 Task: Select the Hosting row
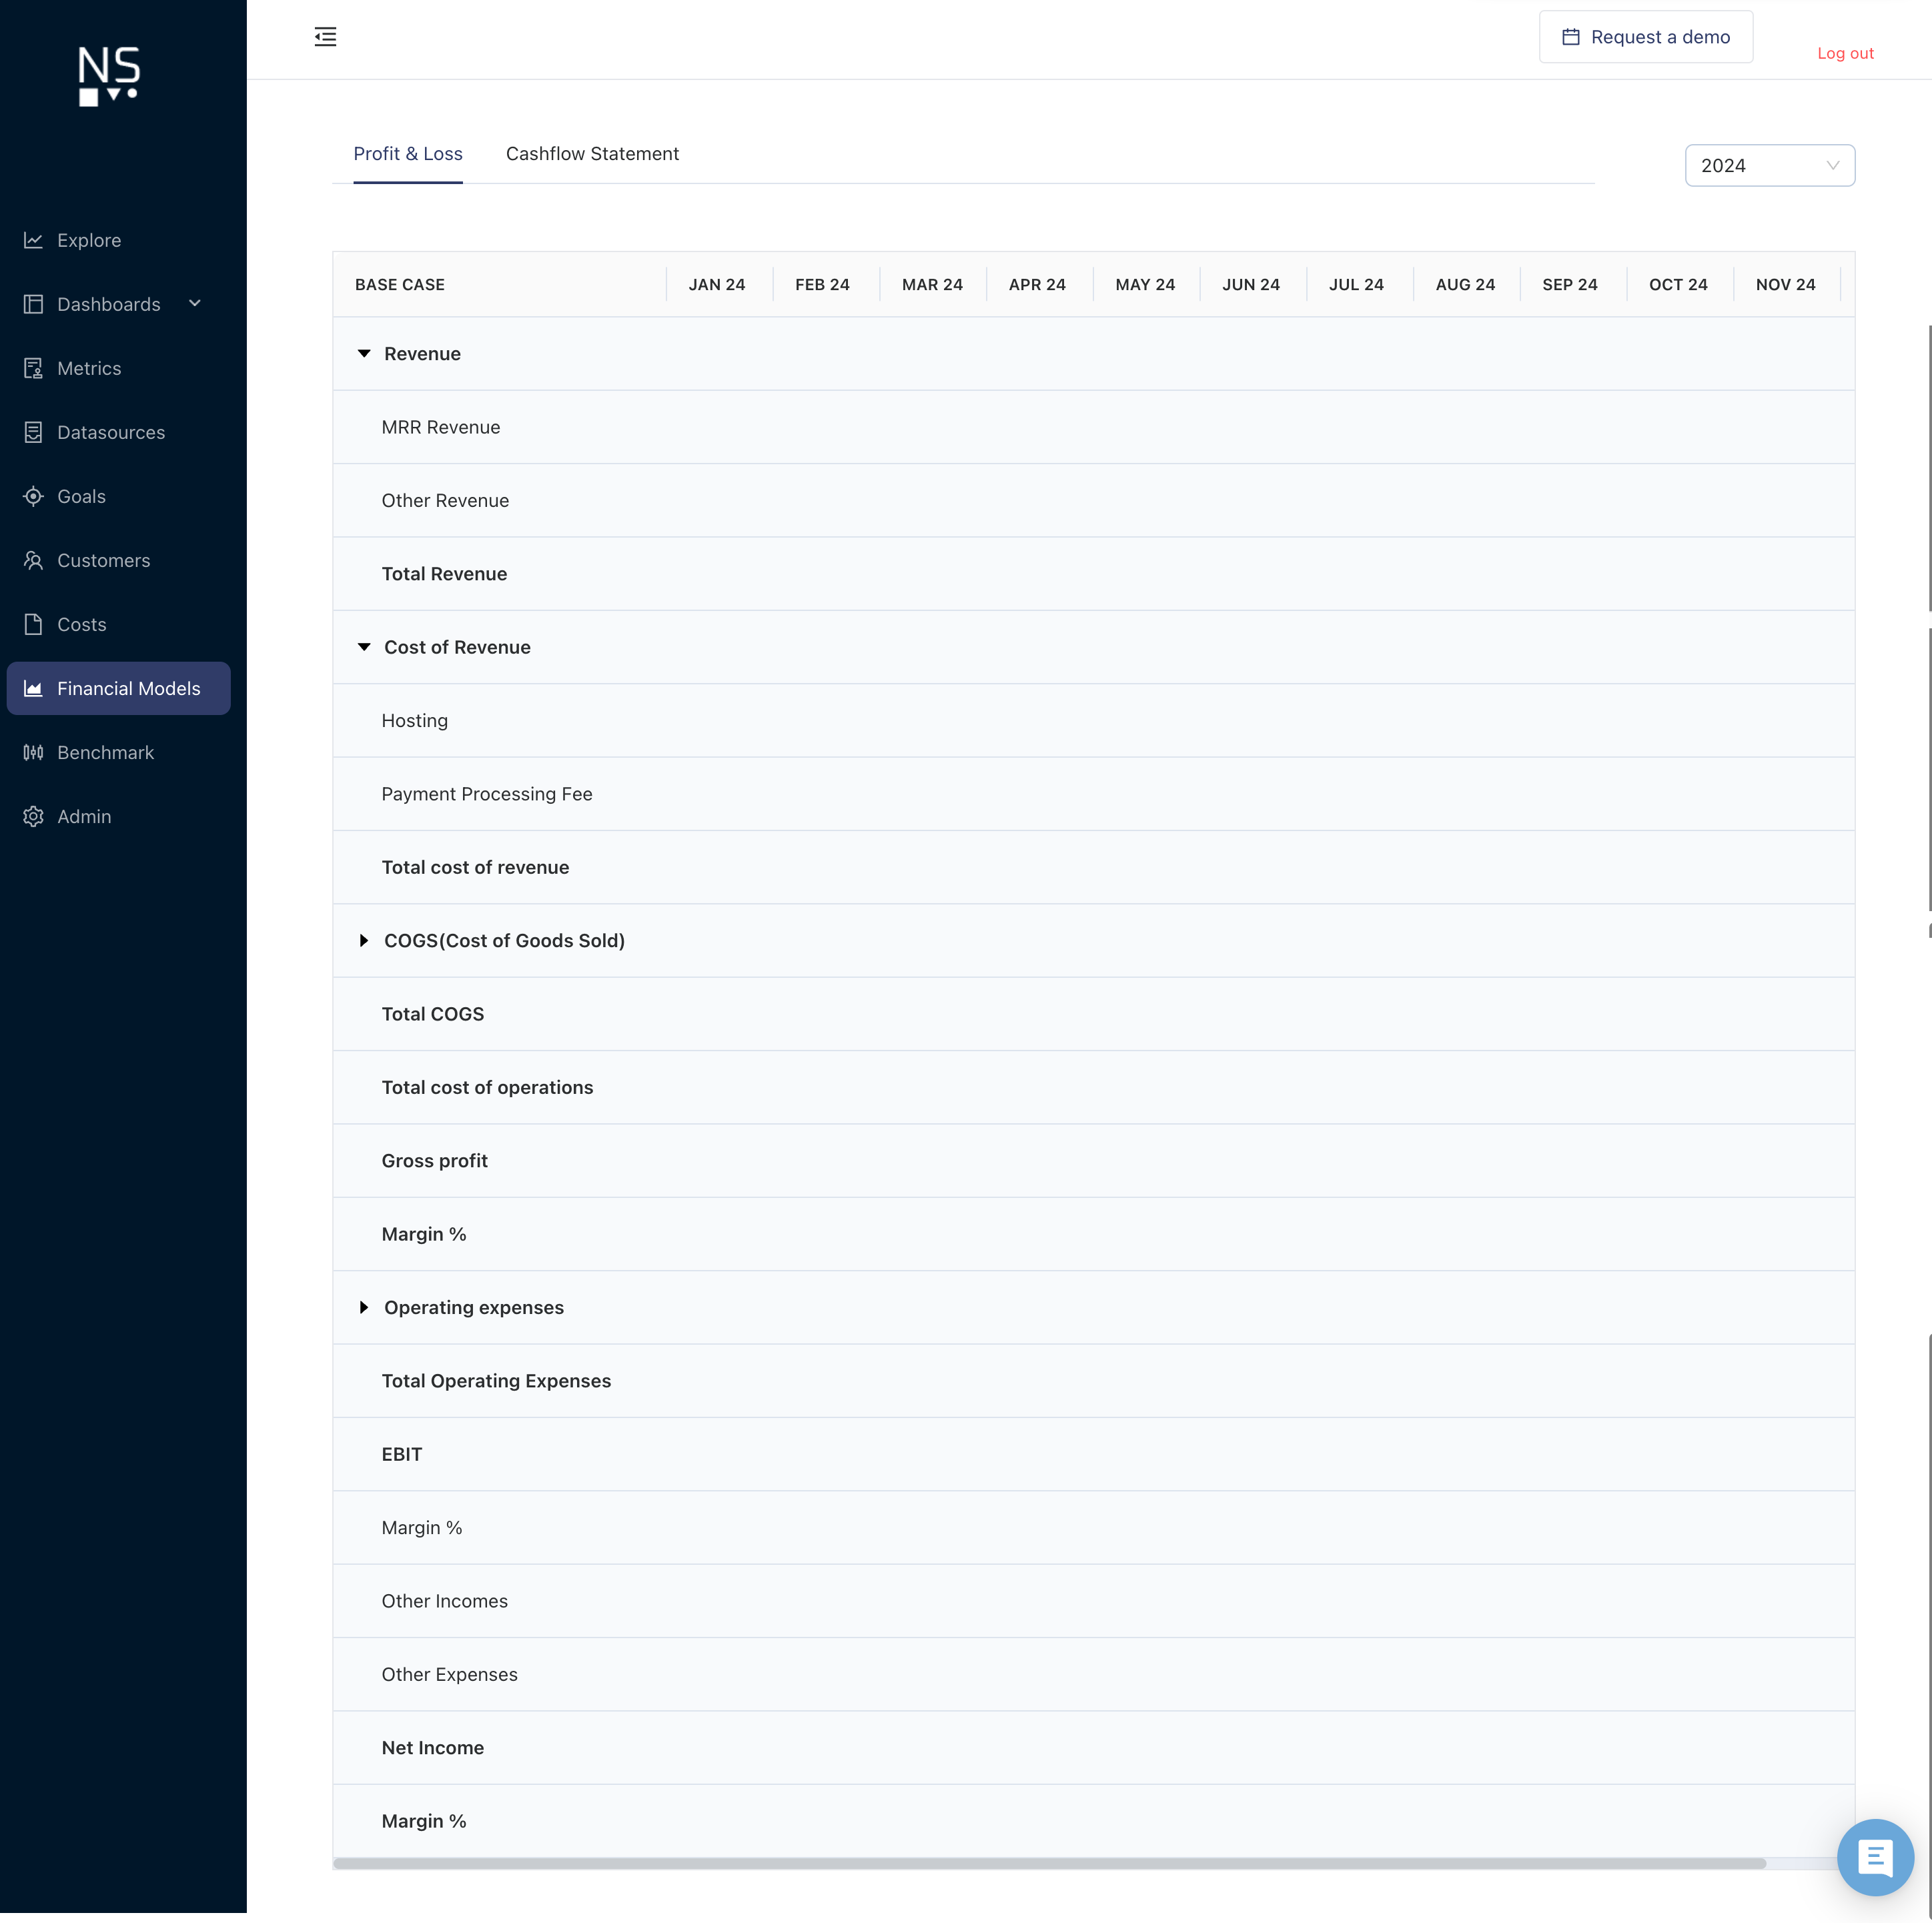pyautogui.click(x=1093, y=720)
